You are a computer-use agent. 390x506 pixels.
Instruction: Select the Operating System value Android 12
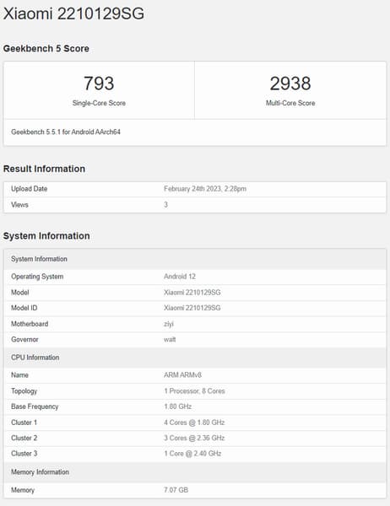tap(180, 277)
